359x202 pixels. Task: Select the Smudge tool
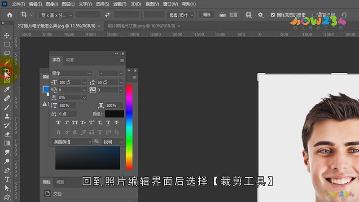pos(7,152)
